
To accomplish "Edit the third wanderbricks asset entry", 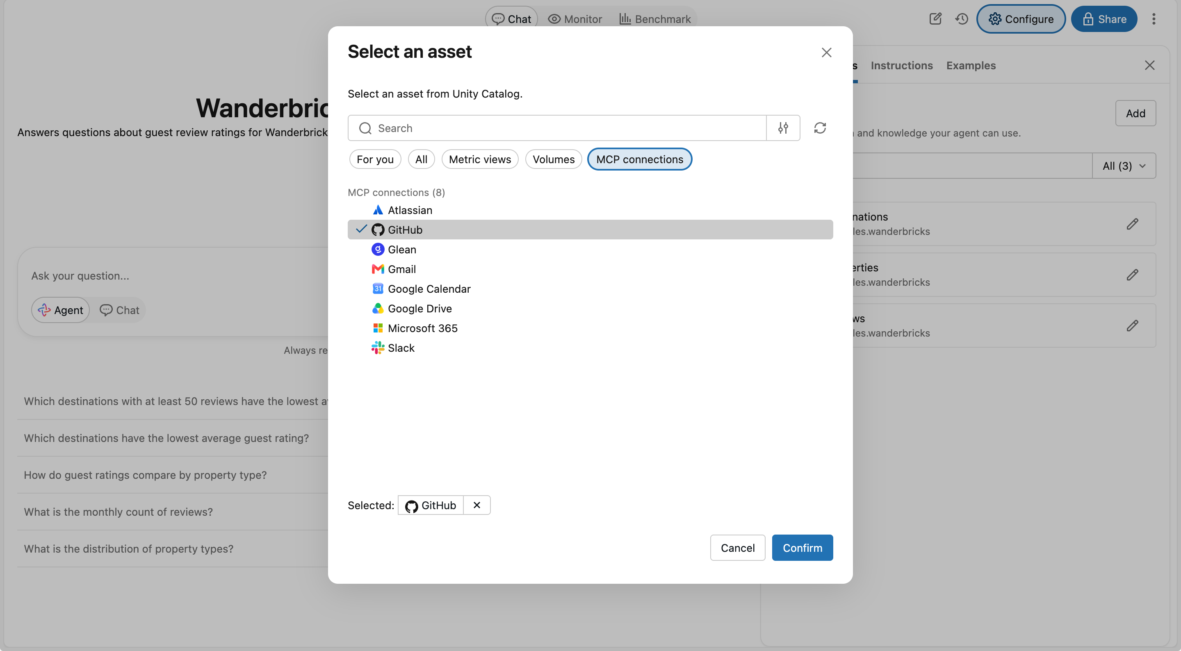I will (x=1132, y=326).
